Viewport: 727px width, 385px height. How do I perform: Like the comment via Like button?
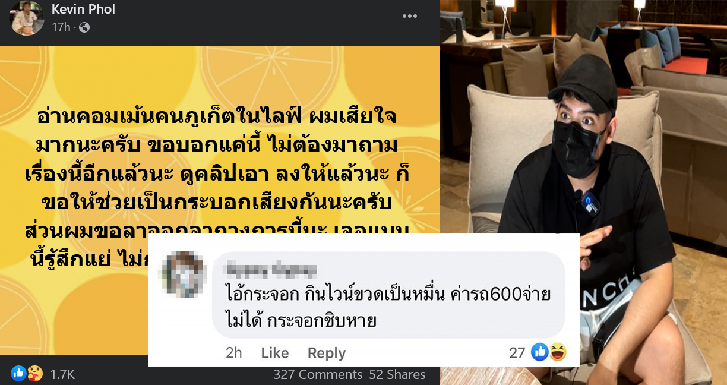[x=275, y=353]
